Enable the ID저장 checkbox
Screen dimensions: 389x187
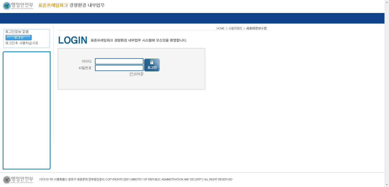131,74
